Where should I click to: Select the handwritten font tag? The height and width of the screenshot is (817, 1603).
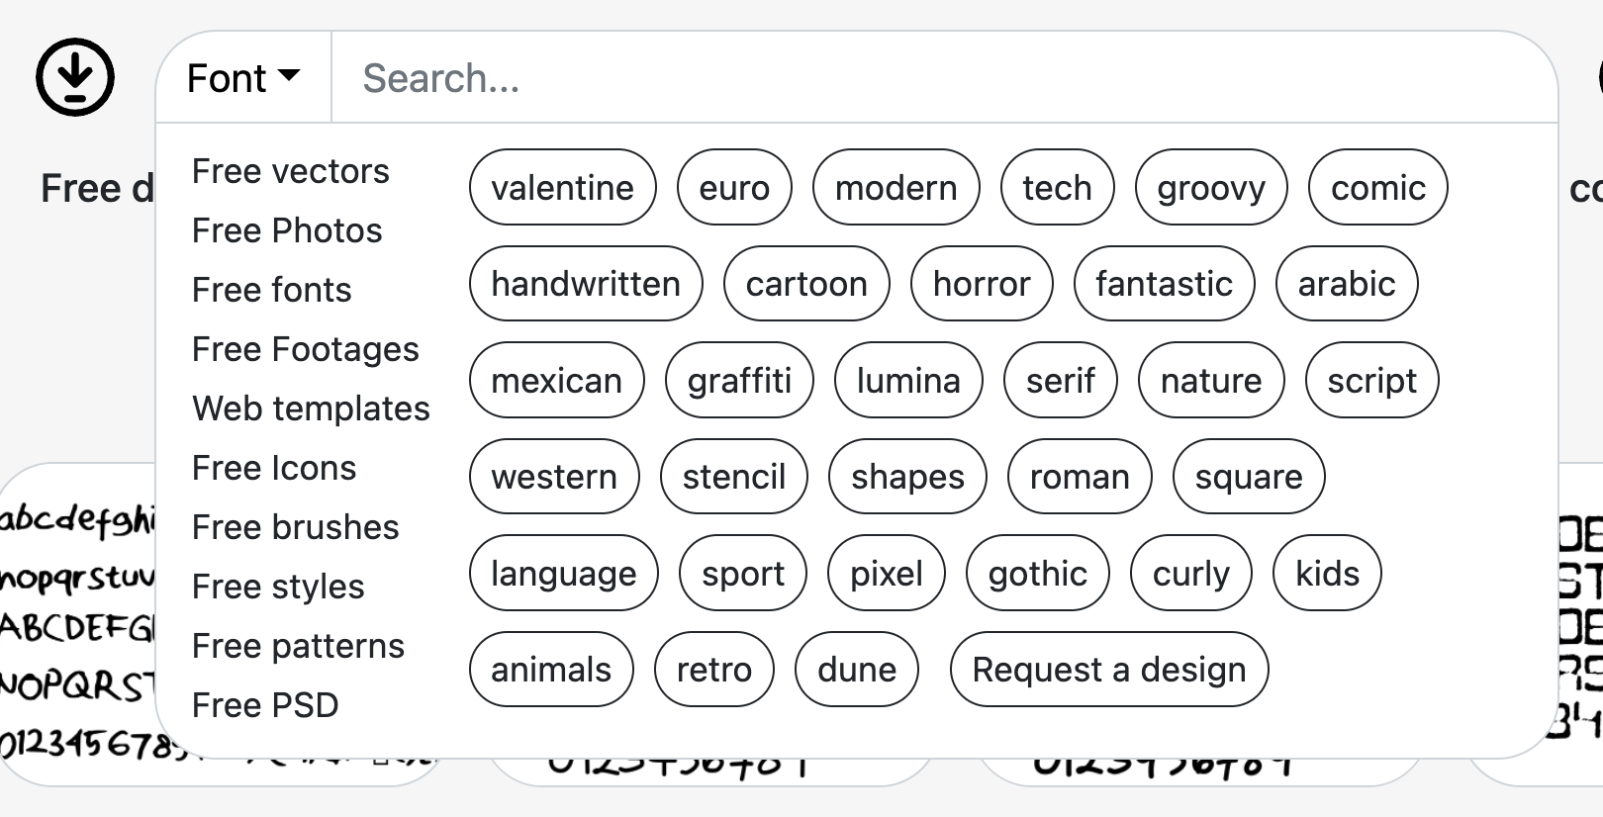[586, 284]
